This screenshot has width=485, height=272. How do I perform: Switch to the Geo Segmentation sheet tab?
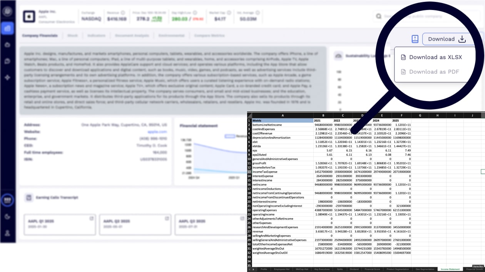pos(425,269)
